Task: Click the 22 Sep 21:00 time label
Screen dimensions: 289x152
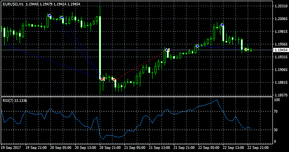Action: tap(258, 148)
